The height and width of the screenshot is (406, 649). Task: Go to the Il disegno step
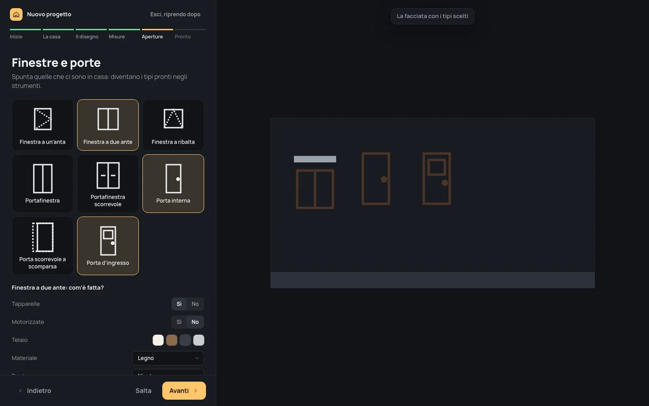pos(91,34)
